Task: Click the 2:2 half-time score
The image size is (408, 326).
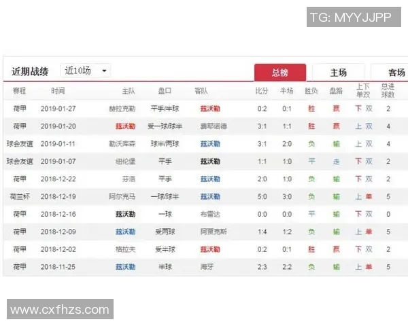Action: [287, 267]
